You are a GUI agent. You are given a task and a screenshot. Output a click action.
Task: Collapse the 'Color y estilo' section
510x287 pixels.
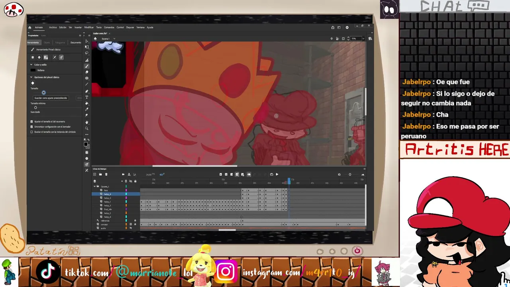click(31, 65)
